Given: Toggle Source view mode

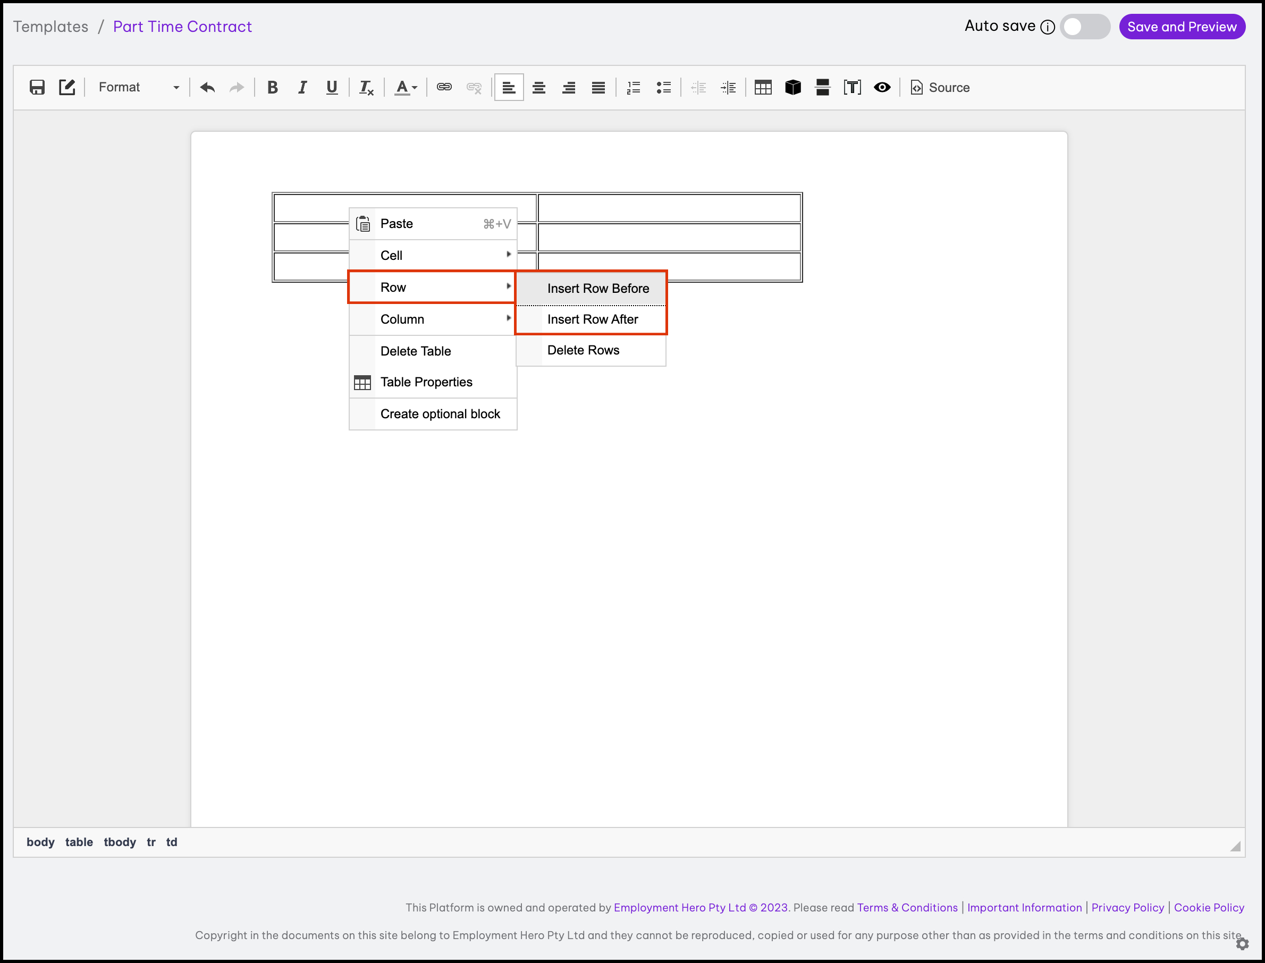Looking at the screenshot, I should click(x=941, y=87).
